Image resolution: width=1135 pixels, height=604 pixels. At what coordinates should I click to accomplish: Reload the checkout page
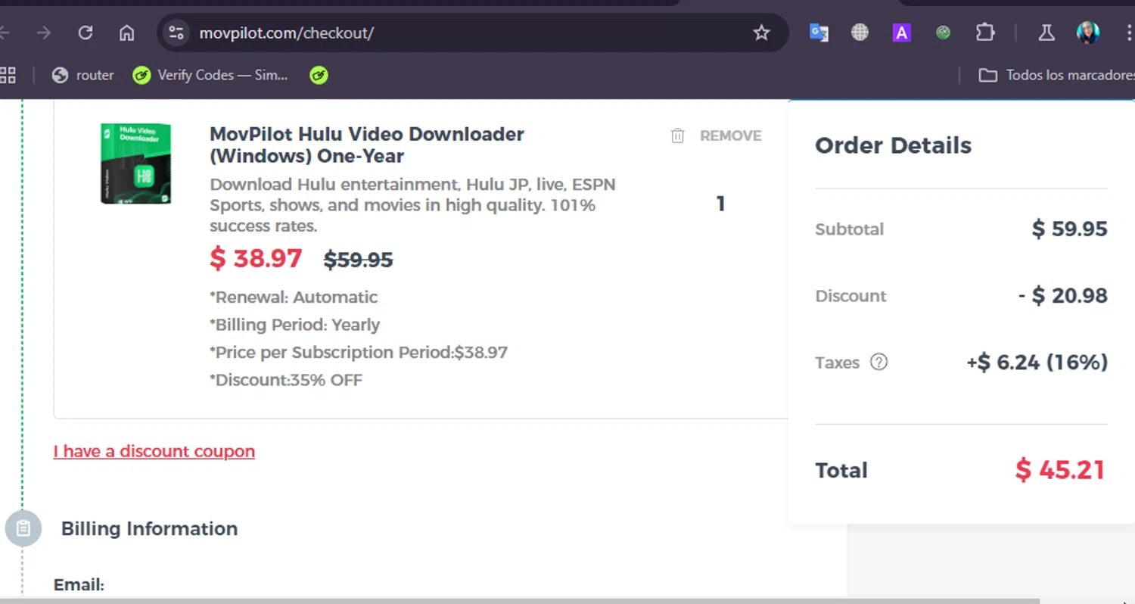tap(86, 33)
